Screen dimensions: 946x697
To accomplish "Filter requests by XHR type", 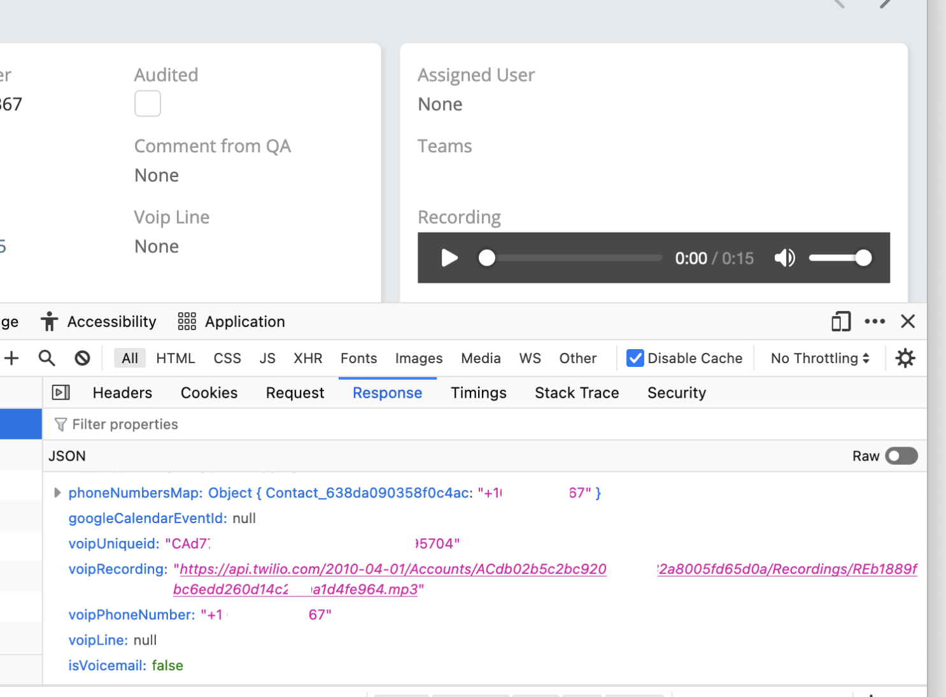I will (307, 358).
